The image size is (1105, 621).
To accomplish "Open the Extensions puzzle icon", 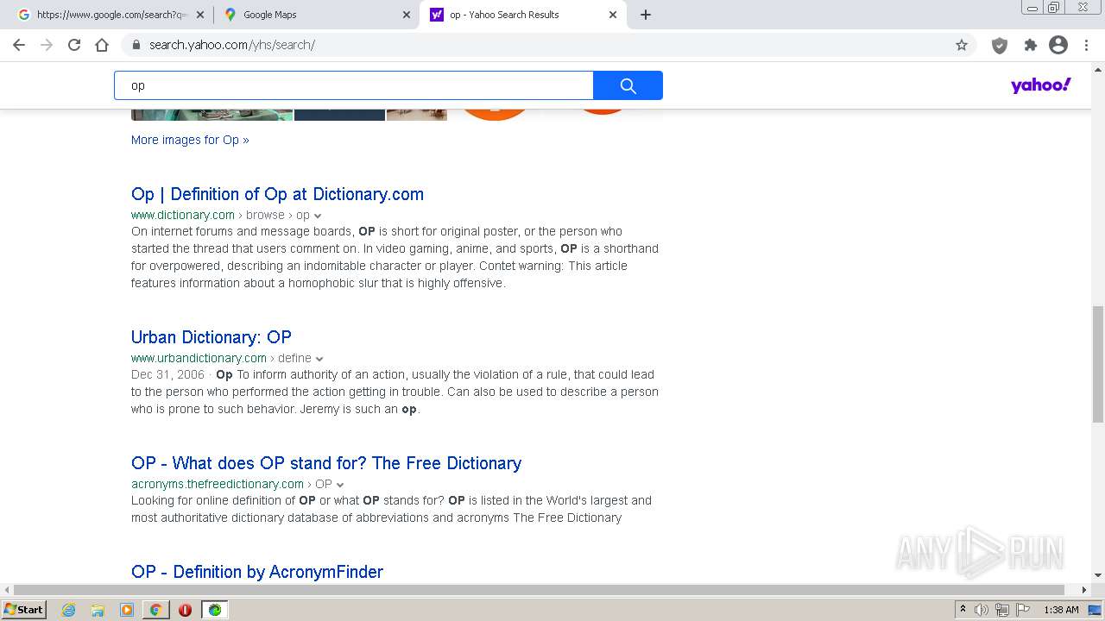I will pos(1030,45).
